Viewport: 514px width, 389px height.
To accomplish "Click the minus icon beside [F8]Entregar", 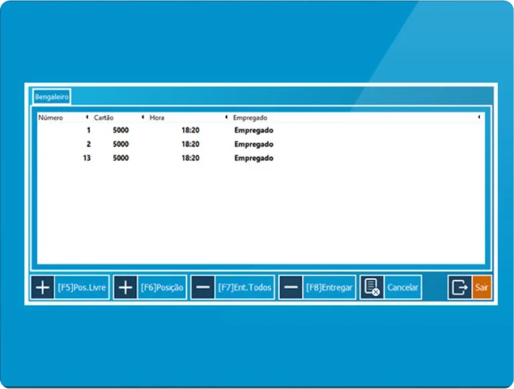I will point(290,287).
